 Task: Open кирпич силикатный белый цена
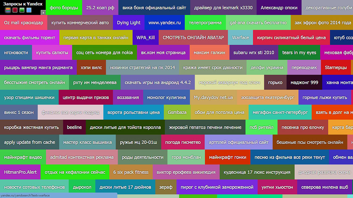292,38
